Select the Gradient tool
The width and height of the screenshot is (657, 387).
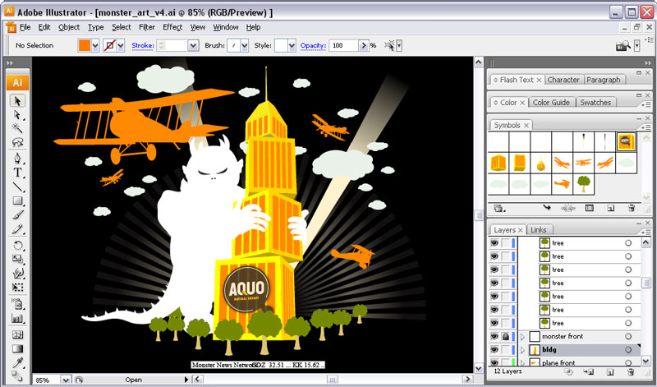point(17,348)
